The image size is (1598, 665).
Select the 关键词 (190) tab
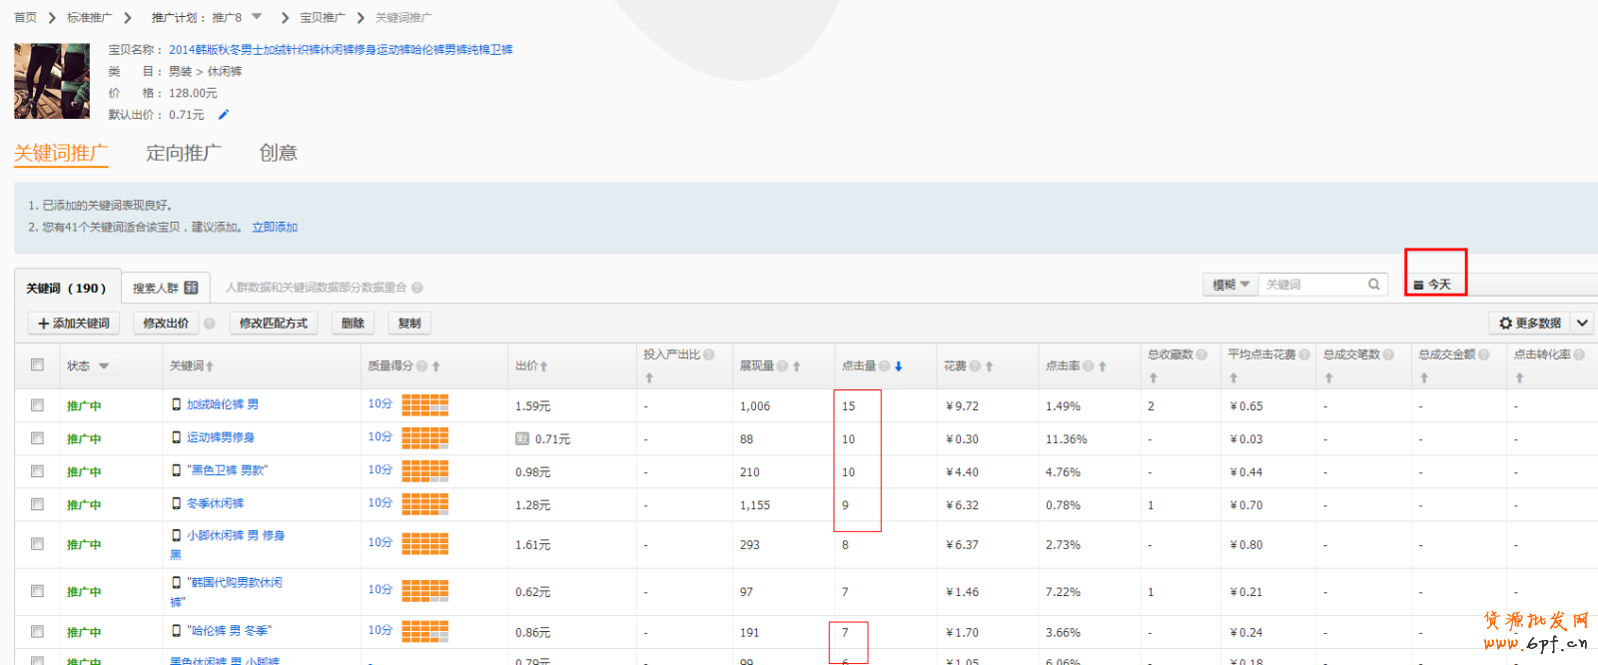pos(67,288)
